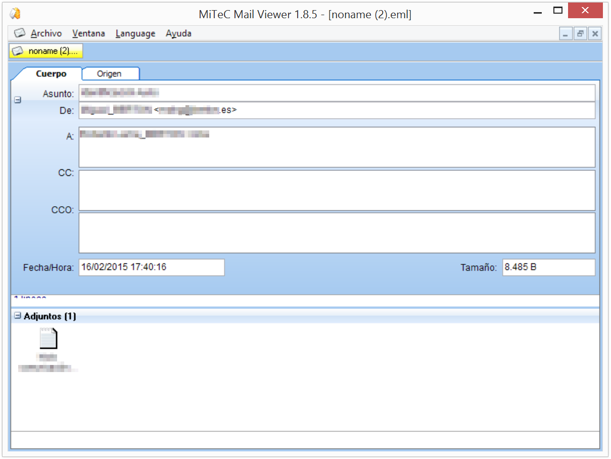Minimize the child document window
This screenshot has height=459, width=611.
pos(565,33)
